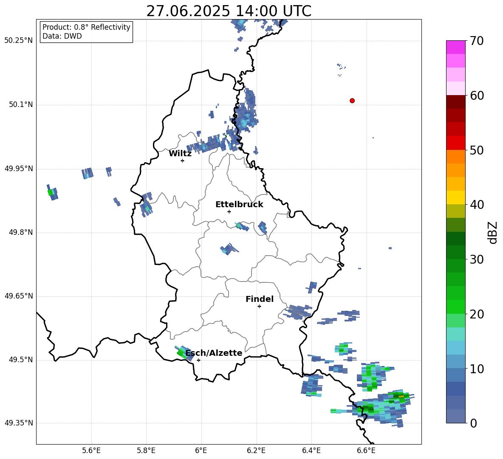Click the 49.95°N latitude label
This screenshot has width=503, height=459.
(x=19, y=168)
